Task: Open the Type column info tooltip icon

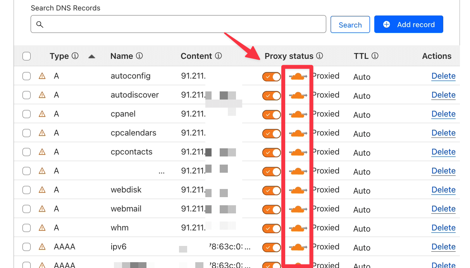Action: tap(76, 56)
